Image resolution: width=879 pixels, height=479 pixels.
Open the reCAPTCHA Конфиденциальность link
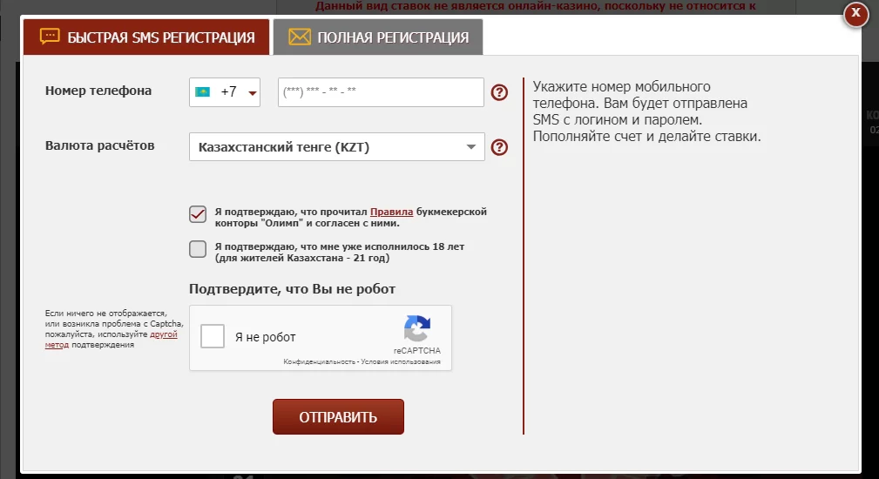click(x=319, y=362)
